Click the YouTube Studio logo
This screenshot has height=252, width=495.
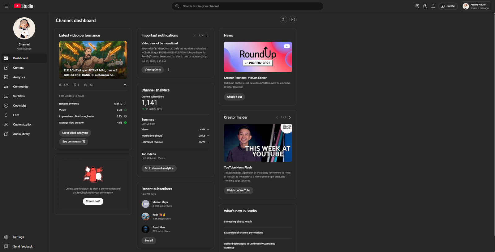24,6
